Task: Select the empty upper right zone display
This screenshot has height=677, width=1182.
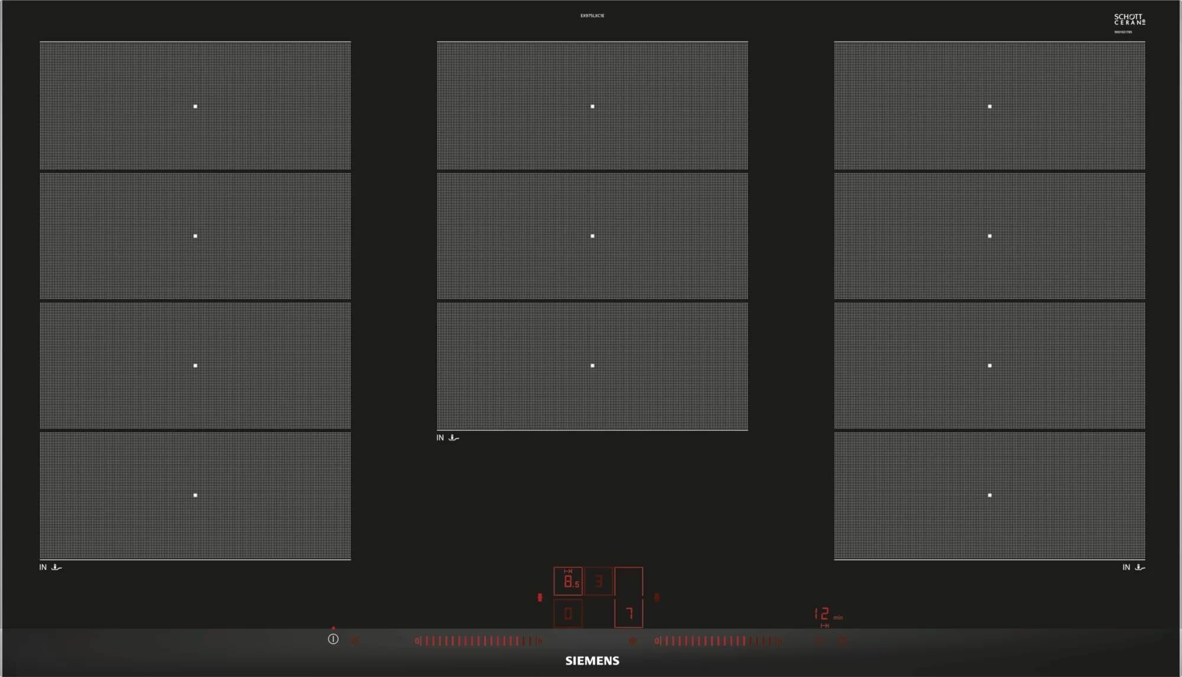Action: pyautogui.click(x=629, y=581)
